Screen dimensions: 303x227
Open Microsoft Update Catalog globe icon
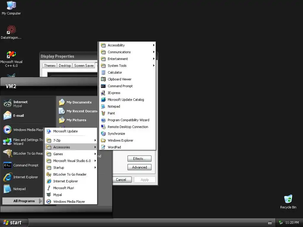coord(103,100)
